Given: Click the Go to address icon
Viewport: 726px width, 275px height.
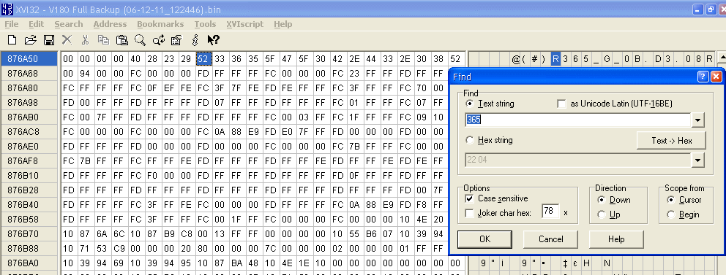Looking at the screenshot, I should point(176,40).
